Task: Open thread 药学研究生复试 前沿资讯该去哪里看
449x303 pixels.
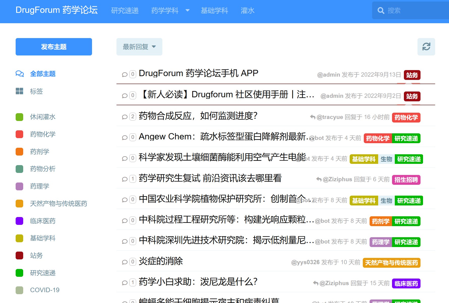Action: pyautogui.click(x=210, y=178)
